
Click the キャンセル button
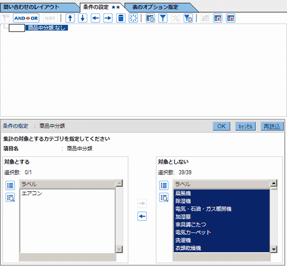click(245, 126)
